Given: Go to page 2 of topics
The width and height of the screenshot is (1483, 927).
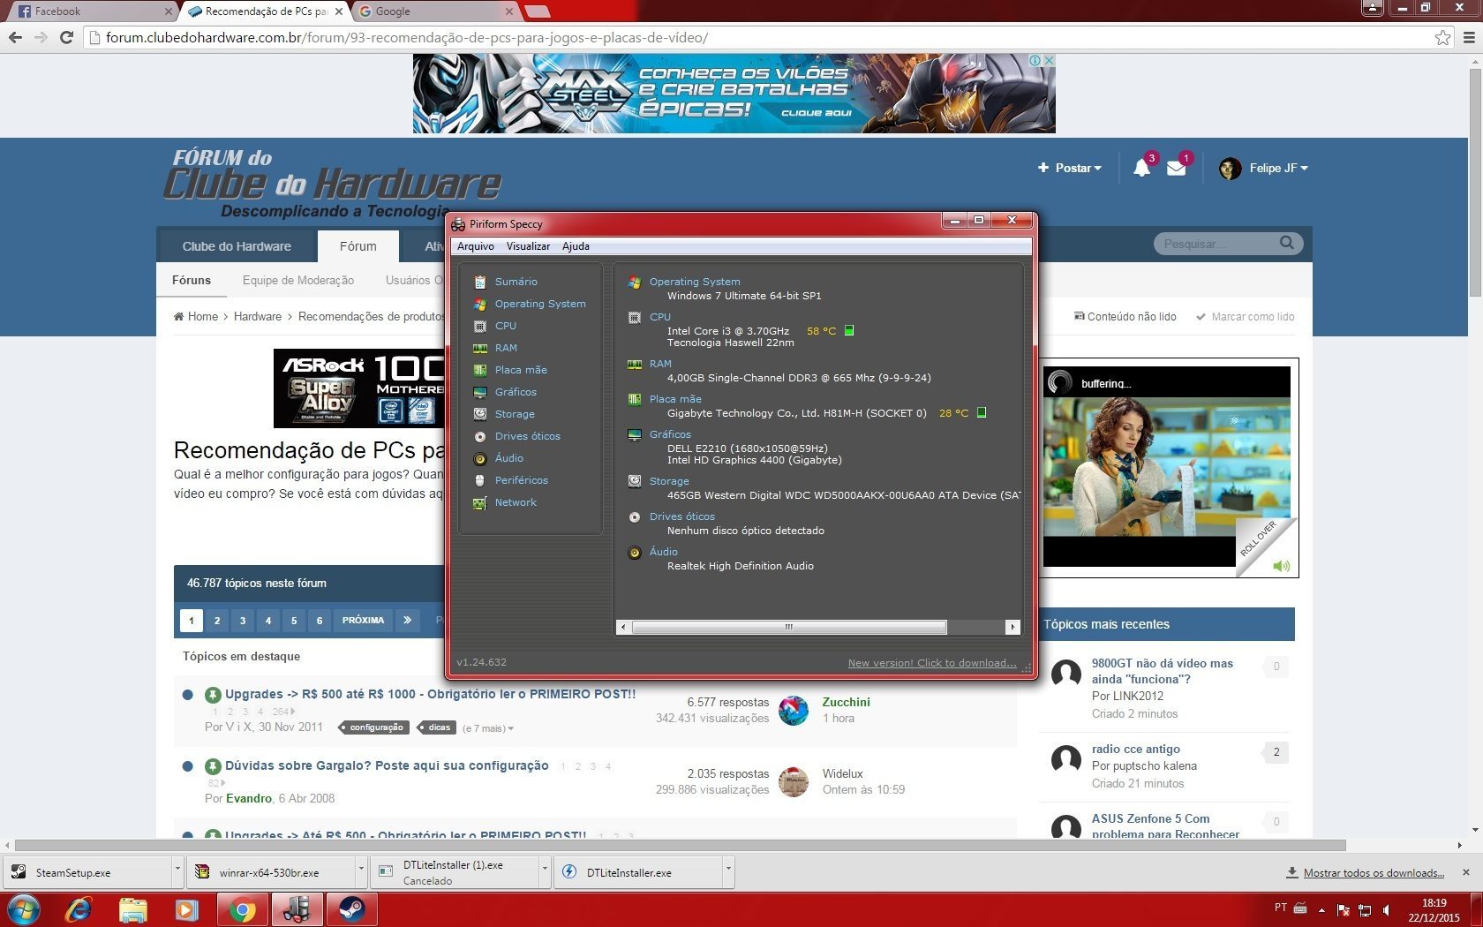Looking at the screenshot, I should point(217,621).
